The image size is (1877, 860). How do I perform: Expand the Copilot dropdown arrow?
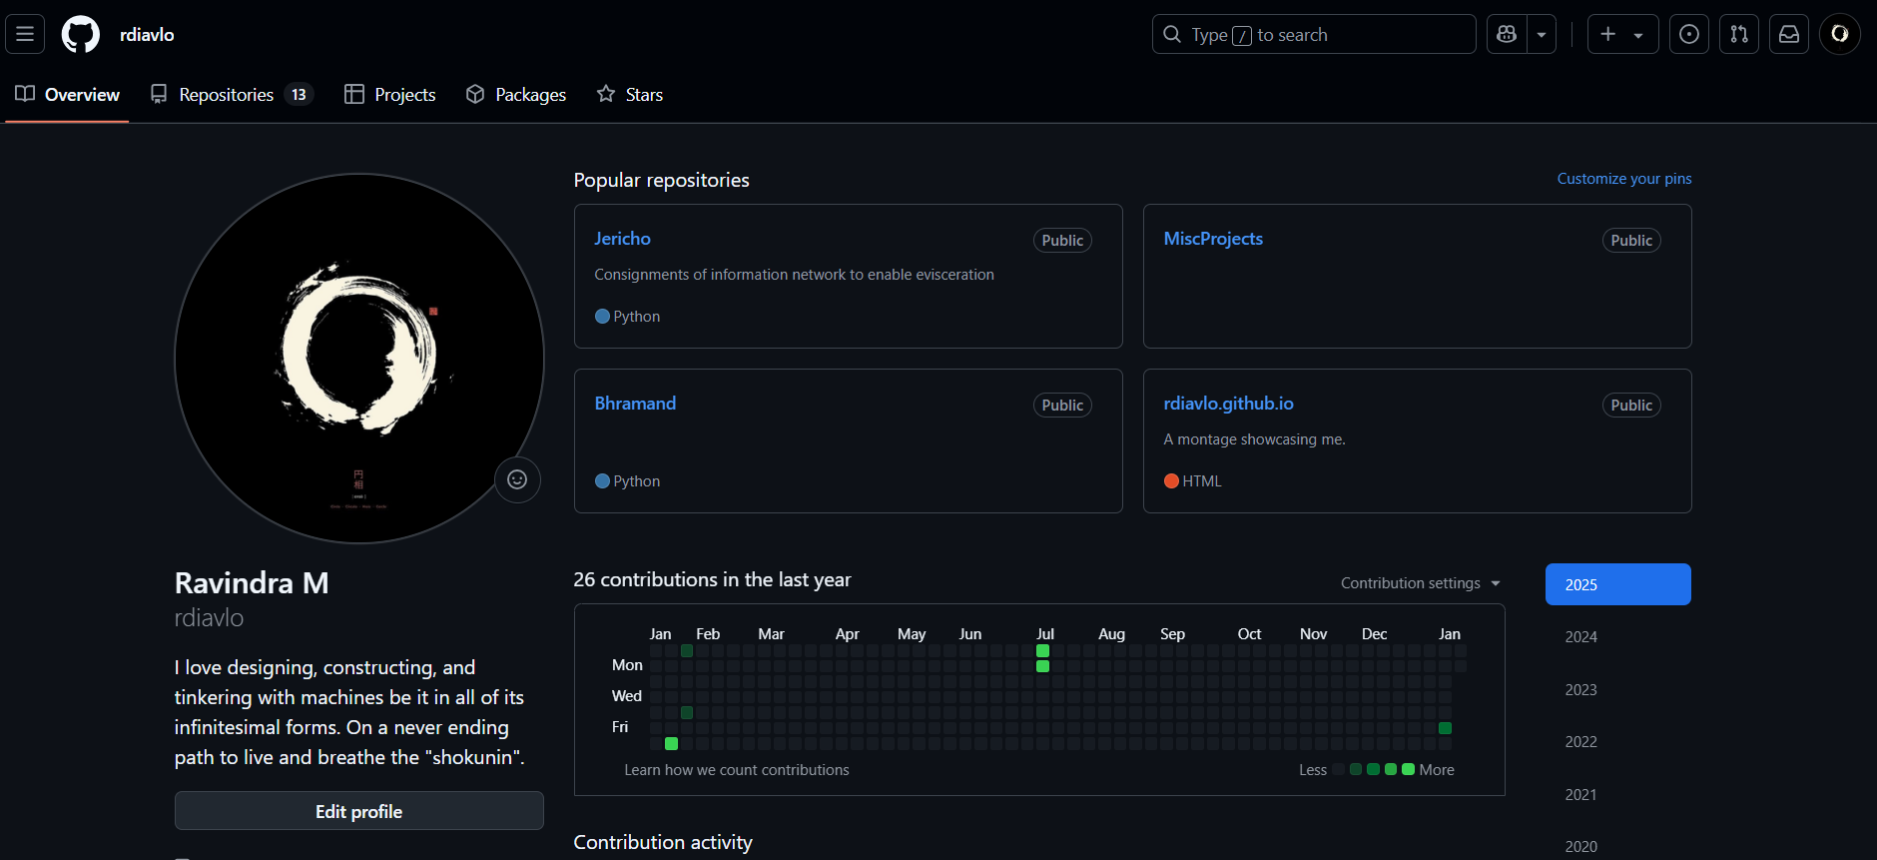tap(1542, 34)
